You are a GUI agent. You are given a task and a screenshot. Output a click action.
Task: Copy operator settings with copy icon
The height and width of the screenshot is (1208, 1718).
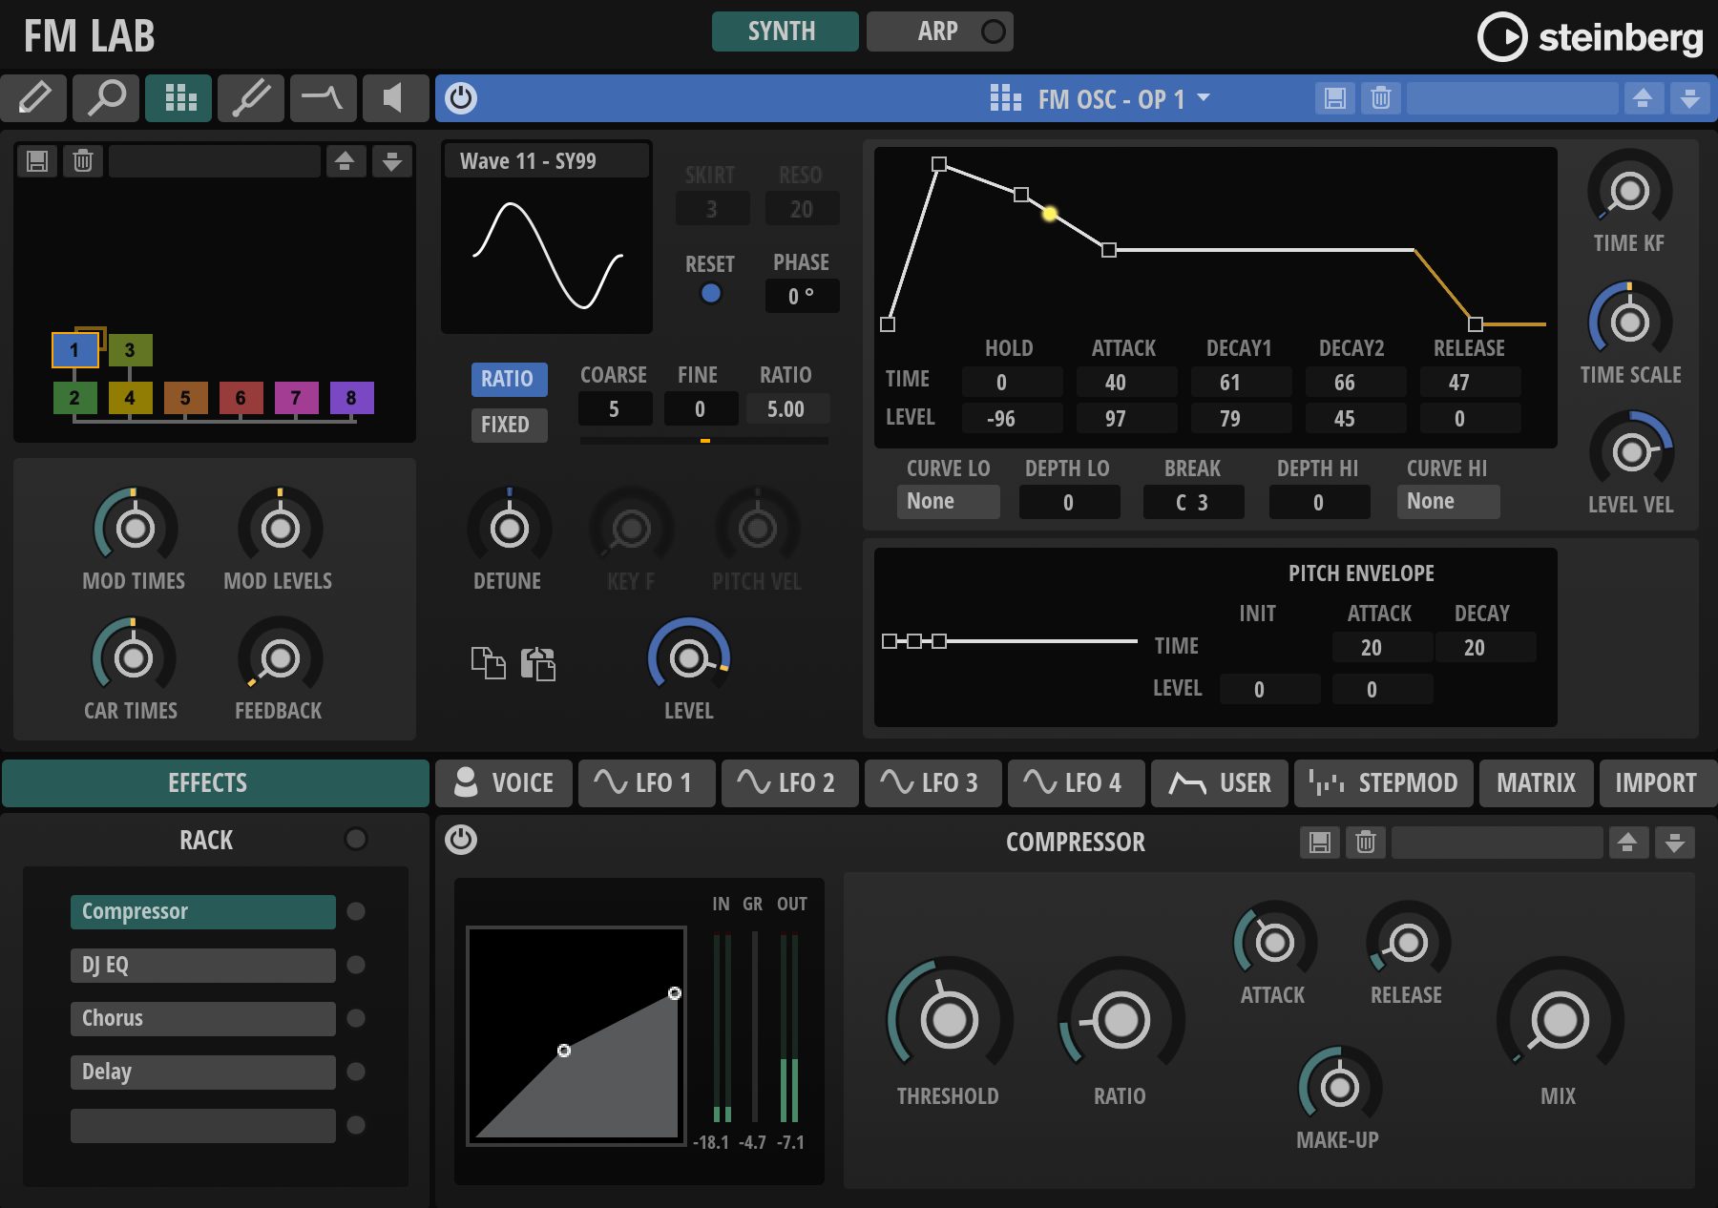tap(488, 662)
